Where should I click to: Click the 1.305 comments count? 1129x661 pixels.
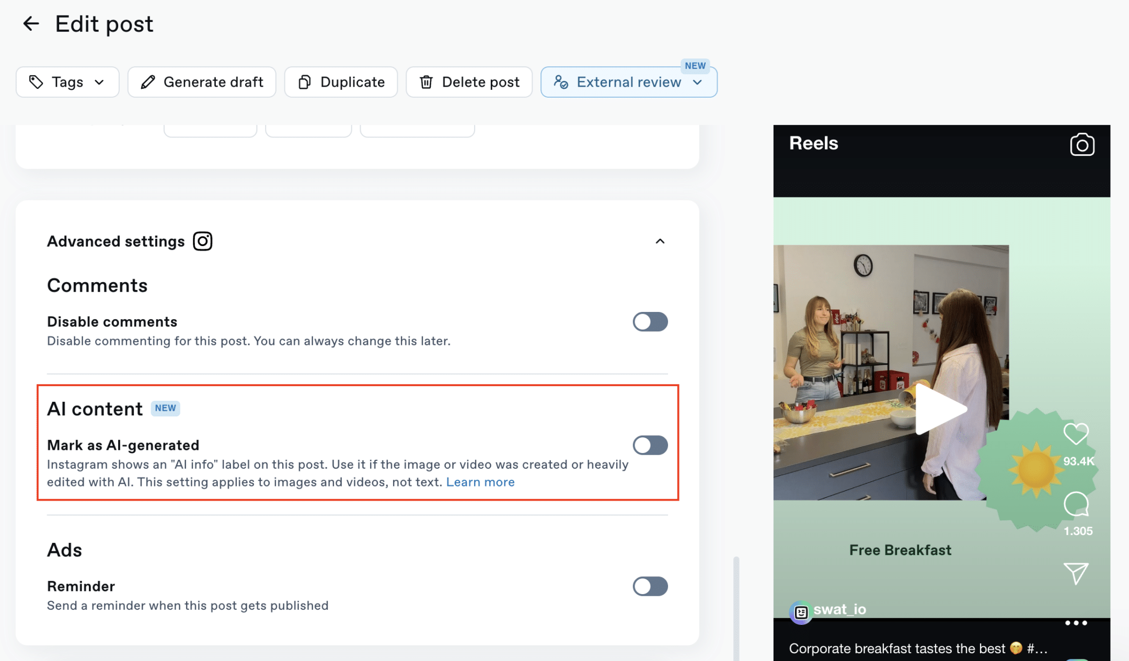[1078, 531]
